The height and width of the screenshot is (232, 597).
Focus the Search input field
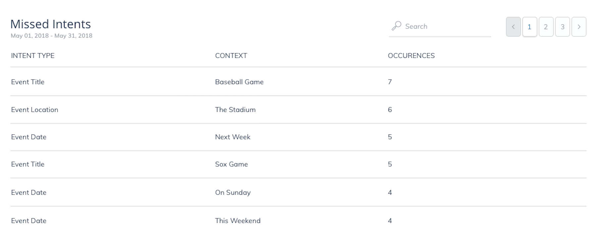(x=440, y=26)
